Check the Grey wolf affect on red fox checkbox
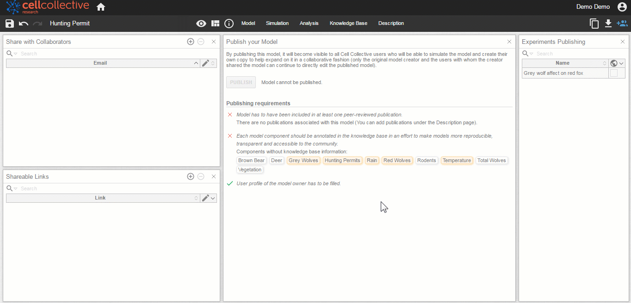 [614, 73]
